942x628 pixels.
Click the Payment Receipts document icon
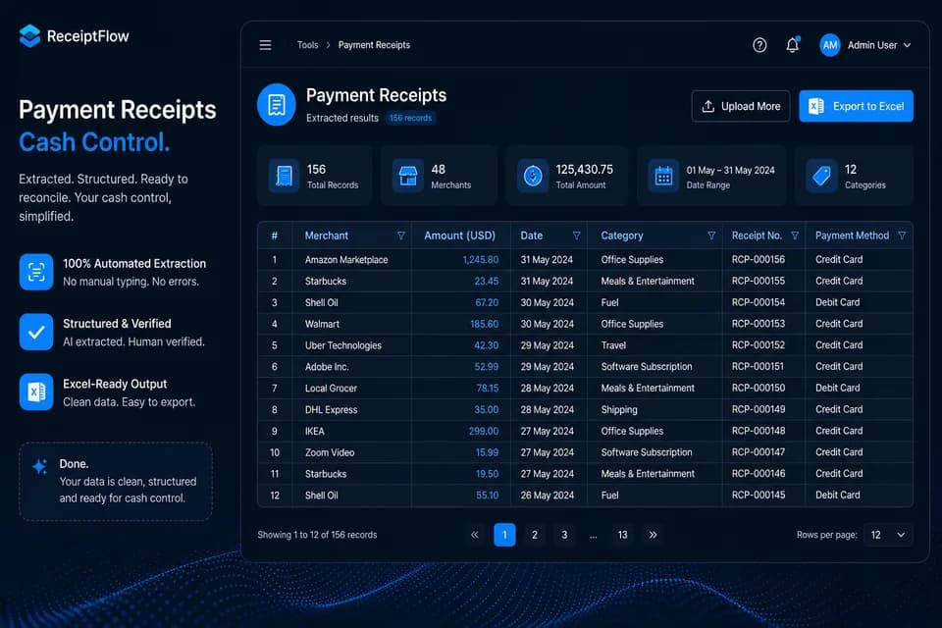click(277, 105)
